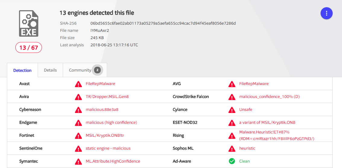
Task: Click the AVG engine name
Action: tap(177, 84)
